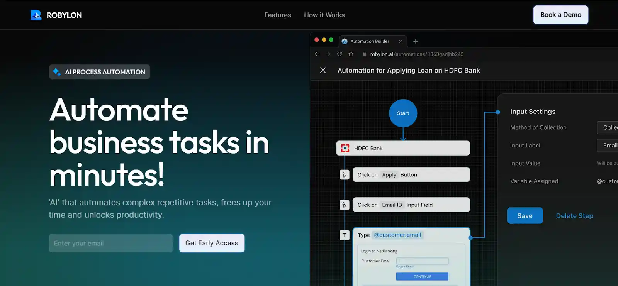618x286 pixels.
Task: Click the browser home icon
Action: pyautogui.click(x=351, y=54)
